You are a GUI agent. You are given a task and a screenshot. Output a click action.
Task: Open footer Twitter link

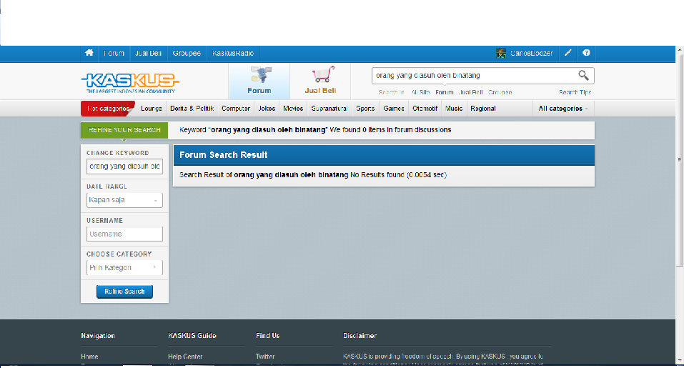265,357
